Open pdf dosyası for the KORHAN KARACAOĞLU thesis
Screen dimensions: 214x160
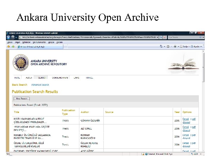(189, 137)
